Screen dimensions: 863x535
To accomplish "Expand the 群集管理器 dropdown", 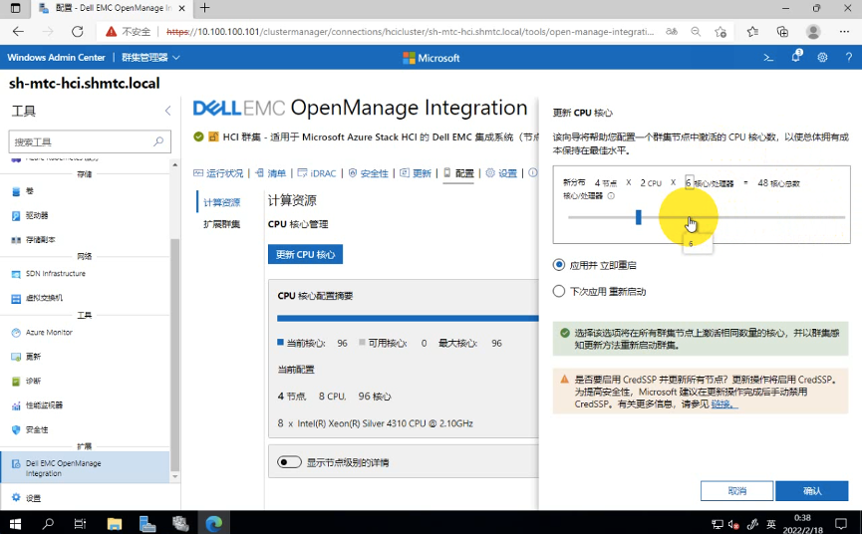I will pos(150,57).
